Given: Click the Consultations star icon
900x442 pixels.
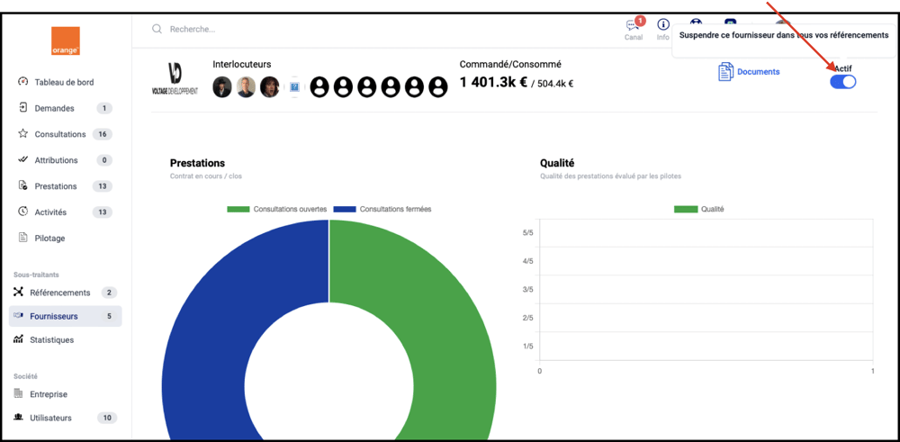Looking at the screenshot, I should click(23, 134).
